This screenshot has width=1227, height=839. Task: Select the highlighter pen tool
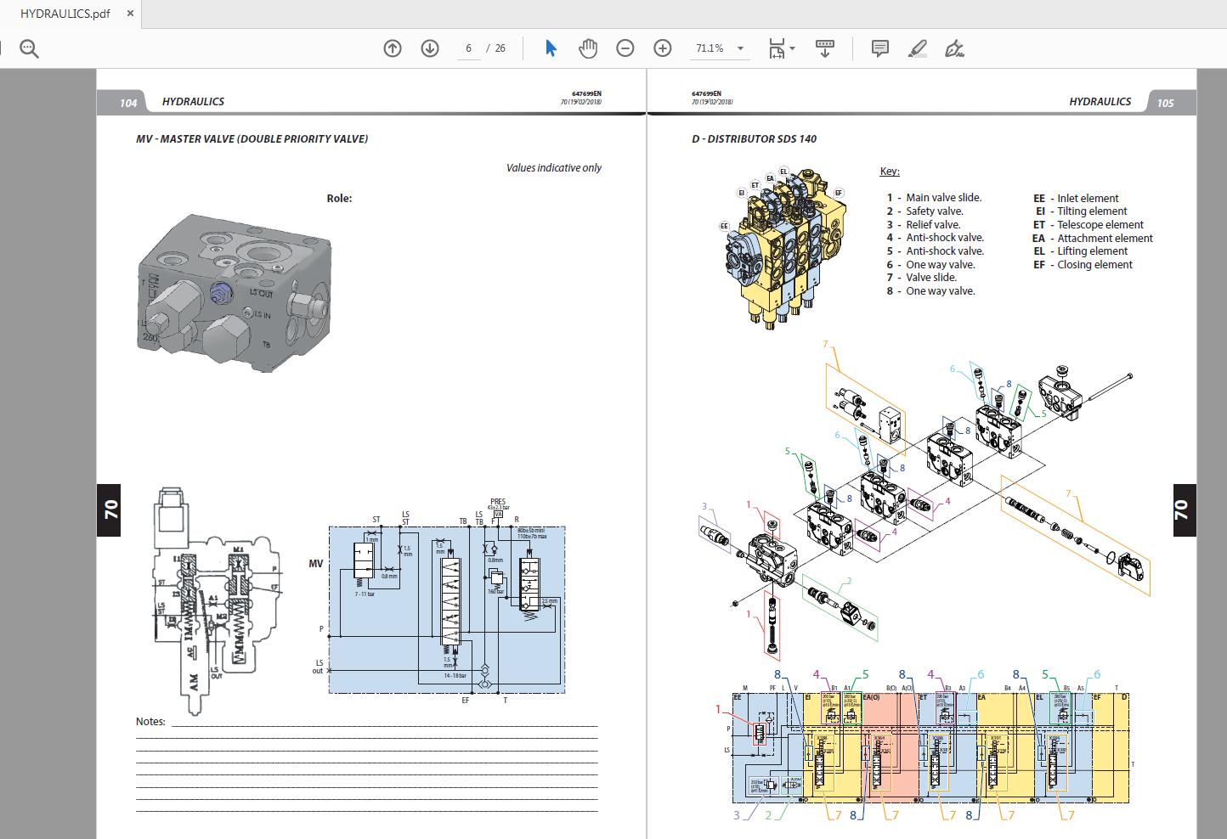pos(918,48)
